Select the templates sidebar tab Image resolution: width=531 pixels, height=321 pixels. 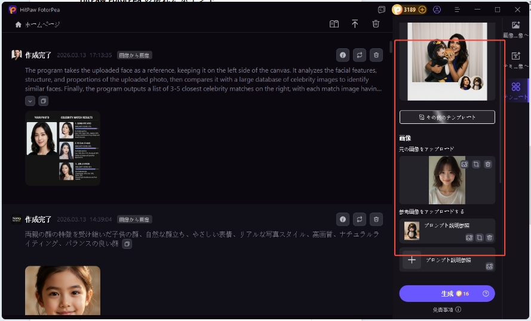click(515, 91)
